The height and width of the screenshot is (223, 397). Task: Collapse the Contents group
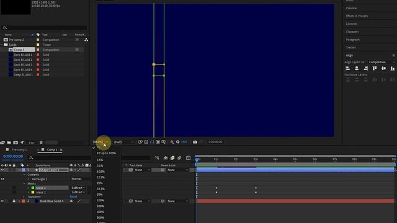[x=24, y=175]
